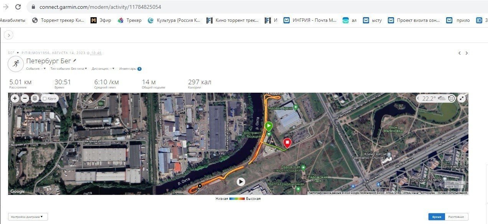Open the Кино торрент трек... bookmark

[x=232, y=20]
